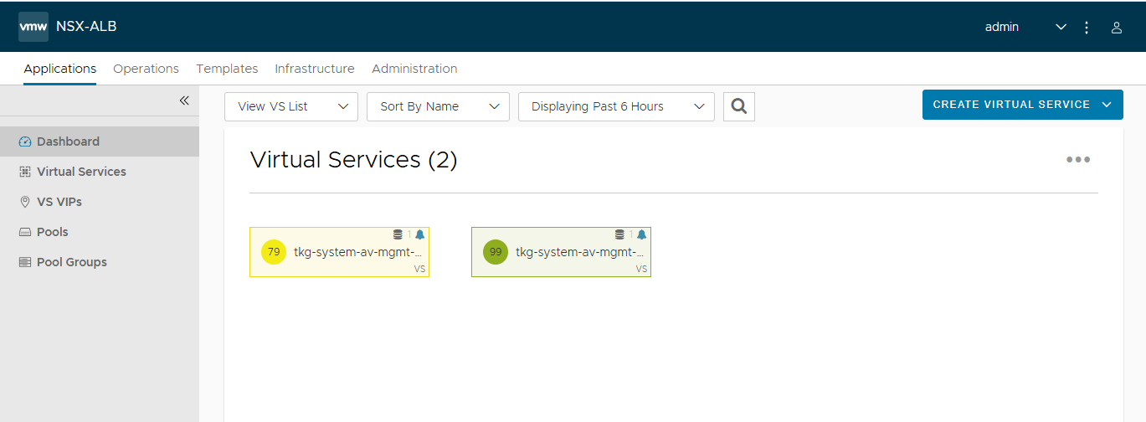Click alert bell icon on score 79 card
Viewport: 1146px width, 422px height.
(x=420, y=234)
